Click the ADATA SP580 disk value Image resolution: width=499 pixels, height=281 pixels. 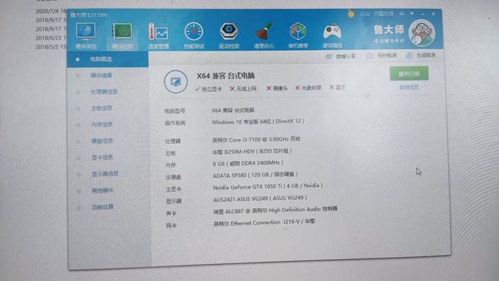pyautogui.click(x=255, y=175)
